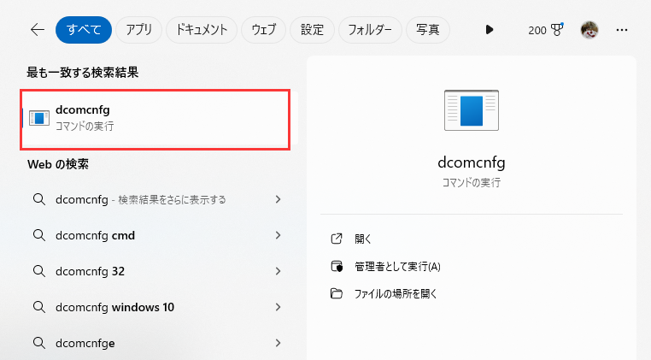Click search icon beside dcomcnfg windows 10

point(39,307)
